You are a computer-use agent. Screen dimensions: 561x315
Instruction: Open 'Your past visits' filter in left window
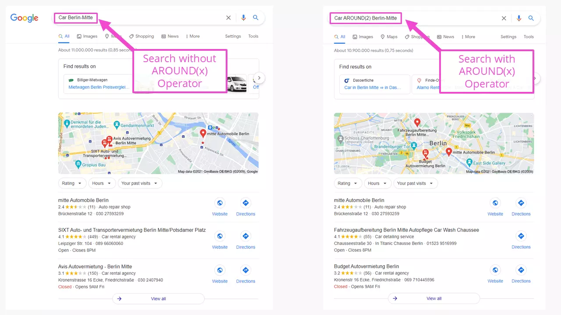(x=140, y=183)
